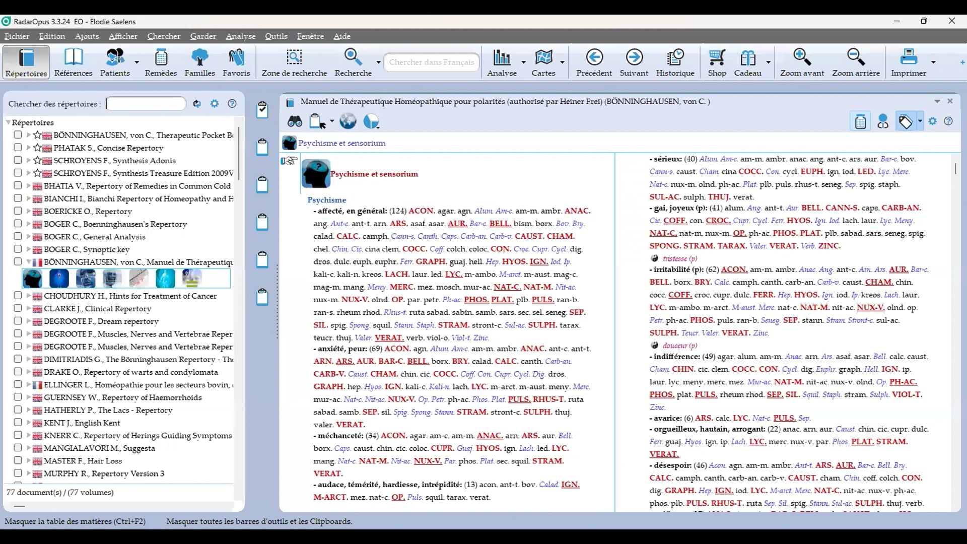Check the BHATIA V., Repertory of Remedies box
Image resolution: width=967 pixels, height=544 pixels.
[18, 185]
